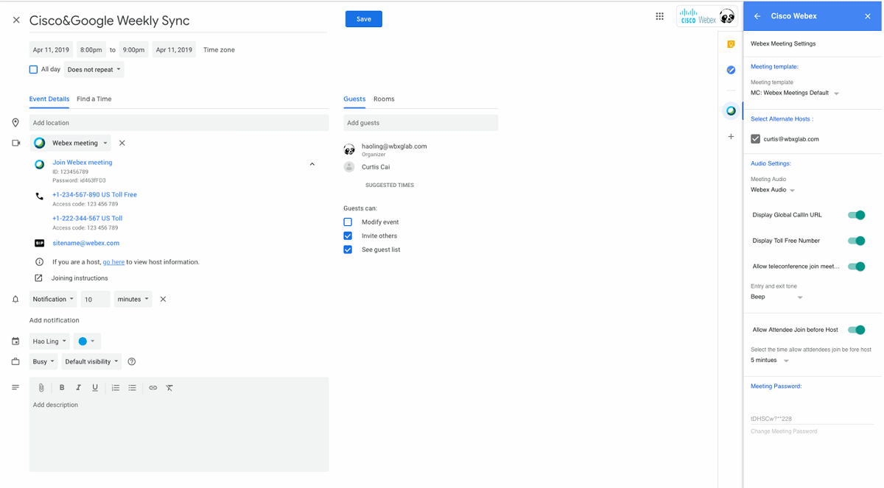This screenshot has width=884, height=488.
Task: Open the calendar color picker next to Hao Ling
Action: (x=86, y=341)
